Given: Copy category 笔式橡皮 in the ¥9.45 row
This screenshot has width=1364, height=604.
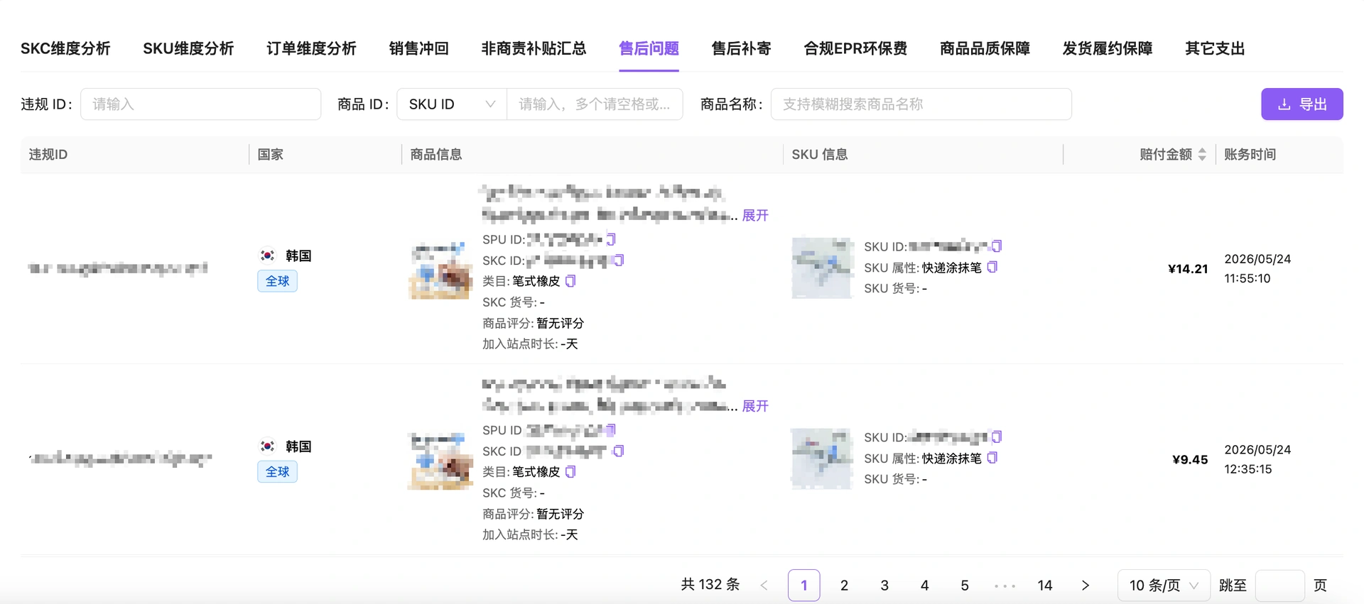Looking at the screenshot, I should (570, 471).
